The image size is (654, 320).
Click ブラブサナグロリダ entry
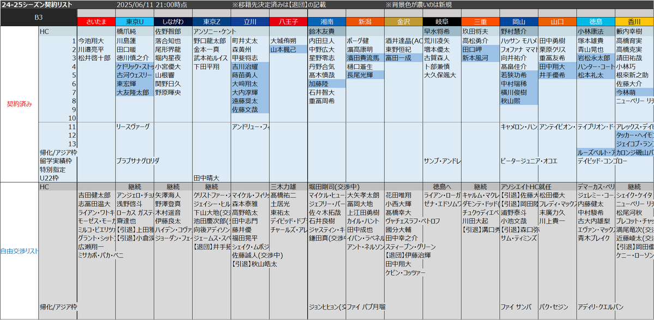[x=138, y=161]
